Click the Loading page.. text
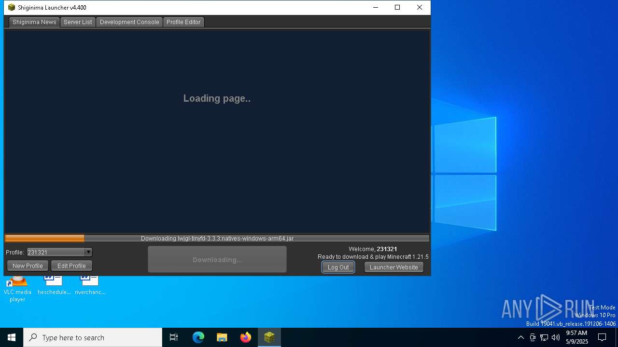 point(217,98)
